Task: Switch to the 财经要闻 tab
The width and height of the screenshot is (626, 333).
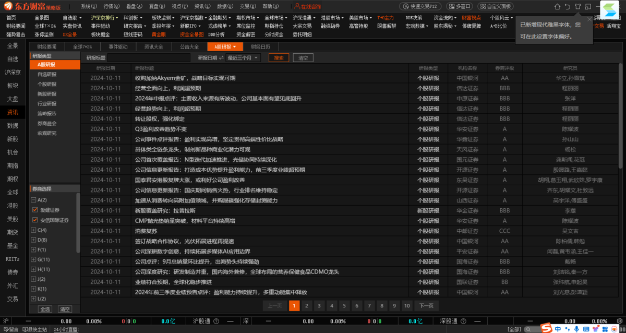Action: click(x=47, y=47)
